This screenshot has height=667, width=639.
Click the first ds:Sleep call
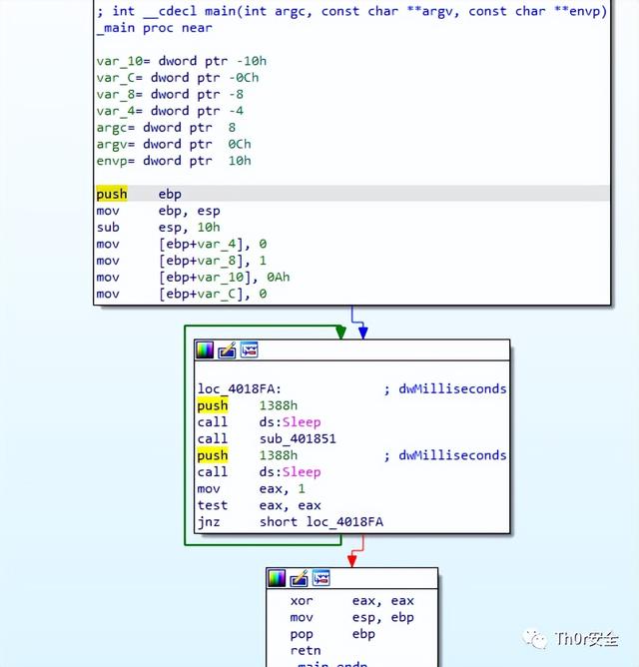point(290,422)
